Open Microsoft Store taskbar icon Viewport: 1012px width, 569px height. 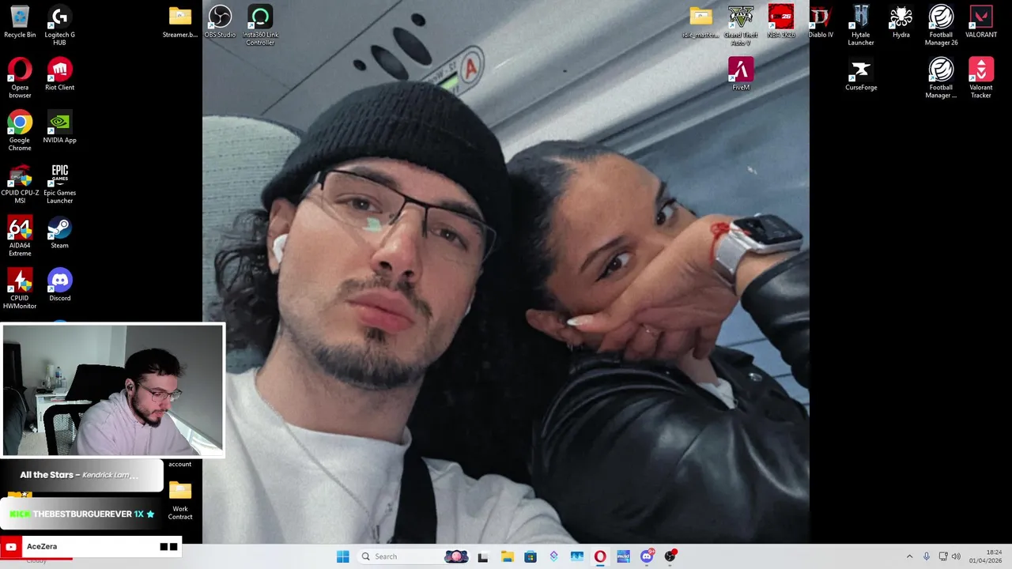click(x=531, y=556)
